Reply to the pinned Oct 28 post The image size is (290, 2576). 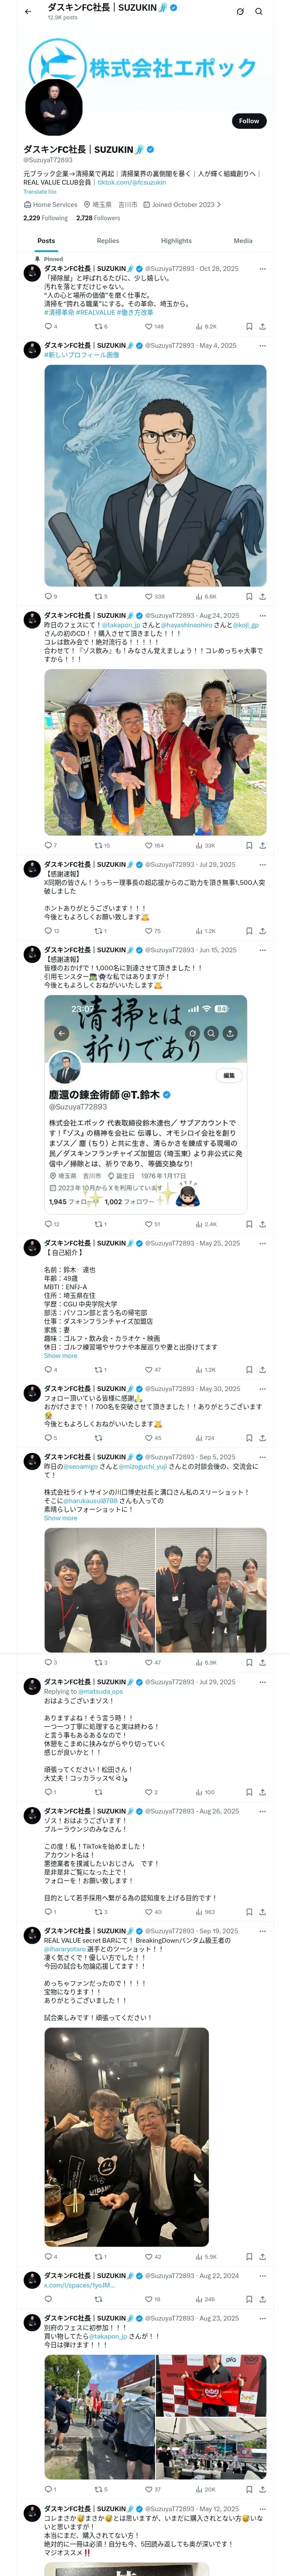[48, 326]
